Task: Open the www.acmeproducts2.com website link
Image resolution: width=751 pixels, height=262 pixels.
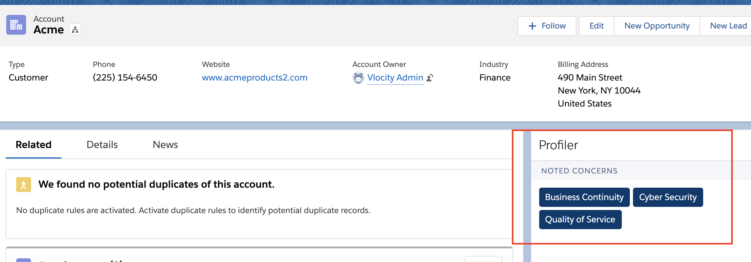Action: coord(255,77)
